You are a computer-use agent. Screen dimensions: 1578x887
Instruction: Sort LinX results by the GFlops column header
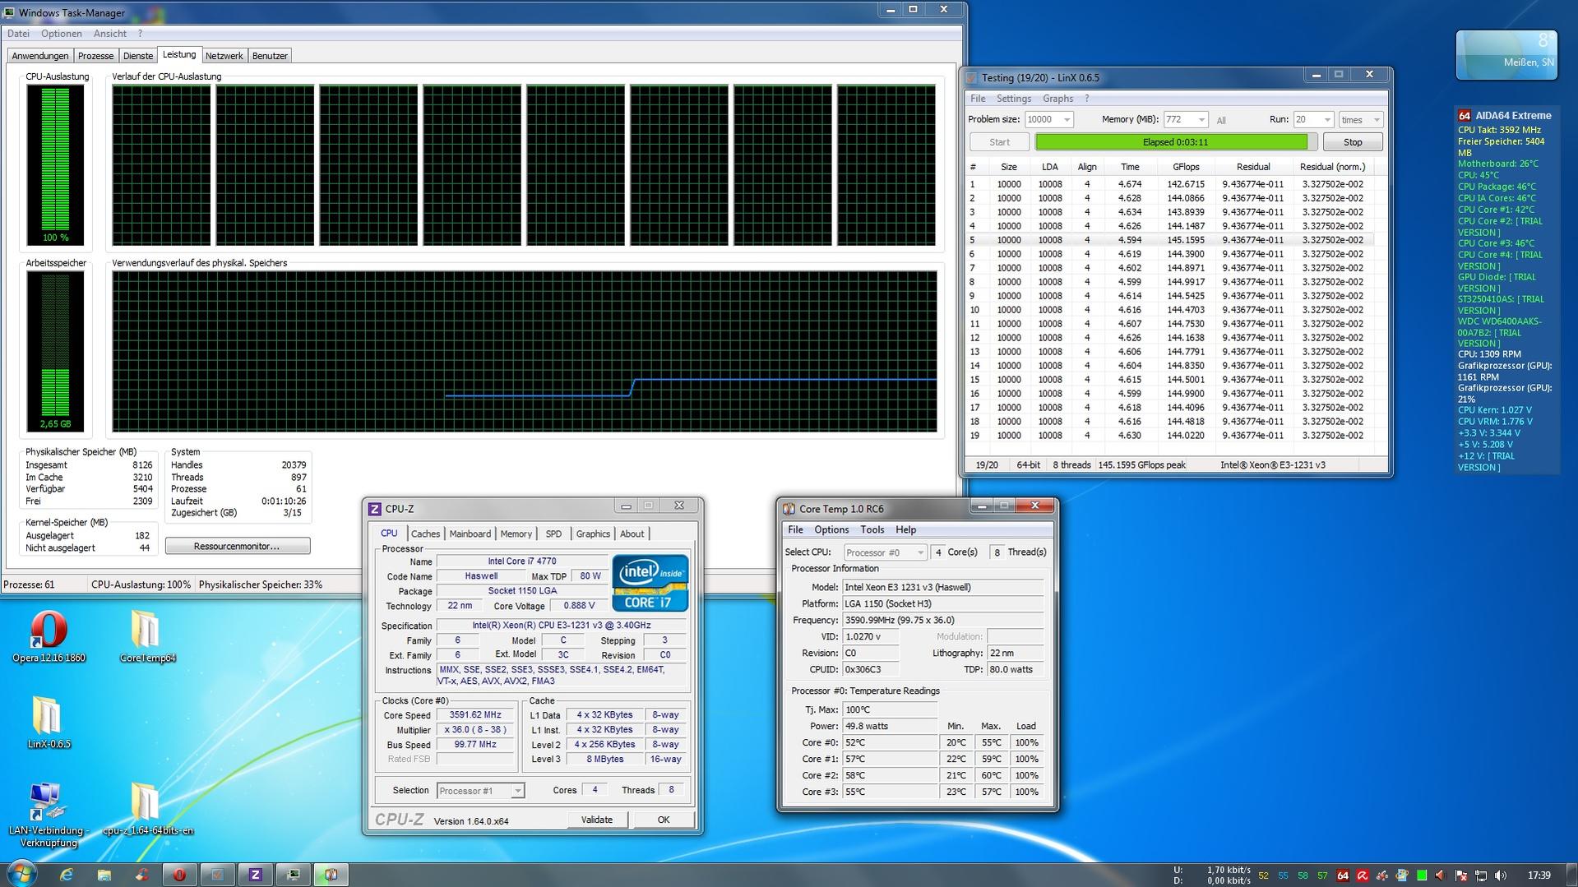pos(1186,167)
